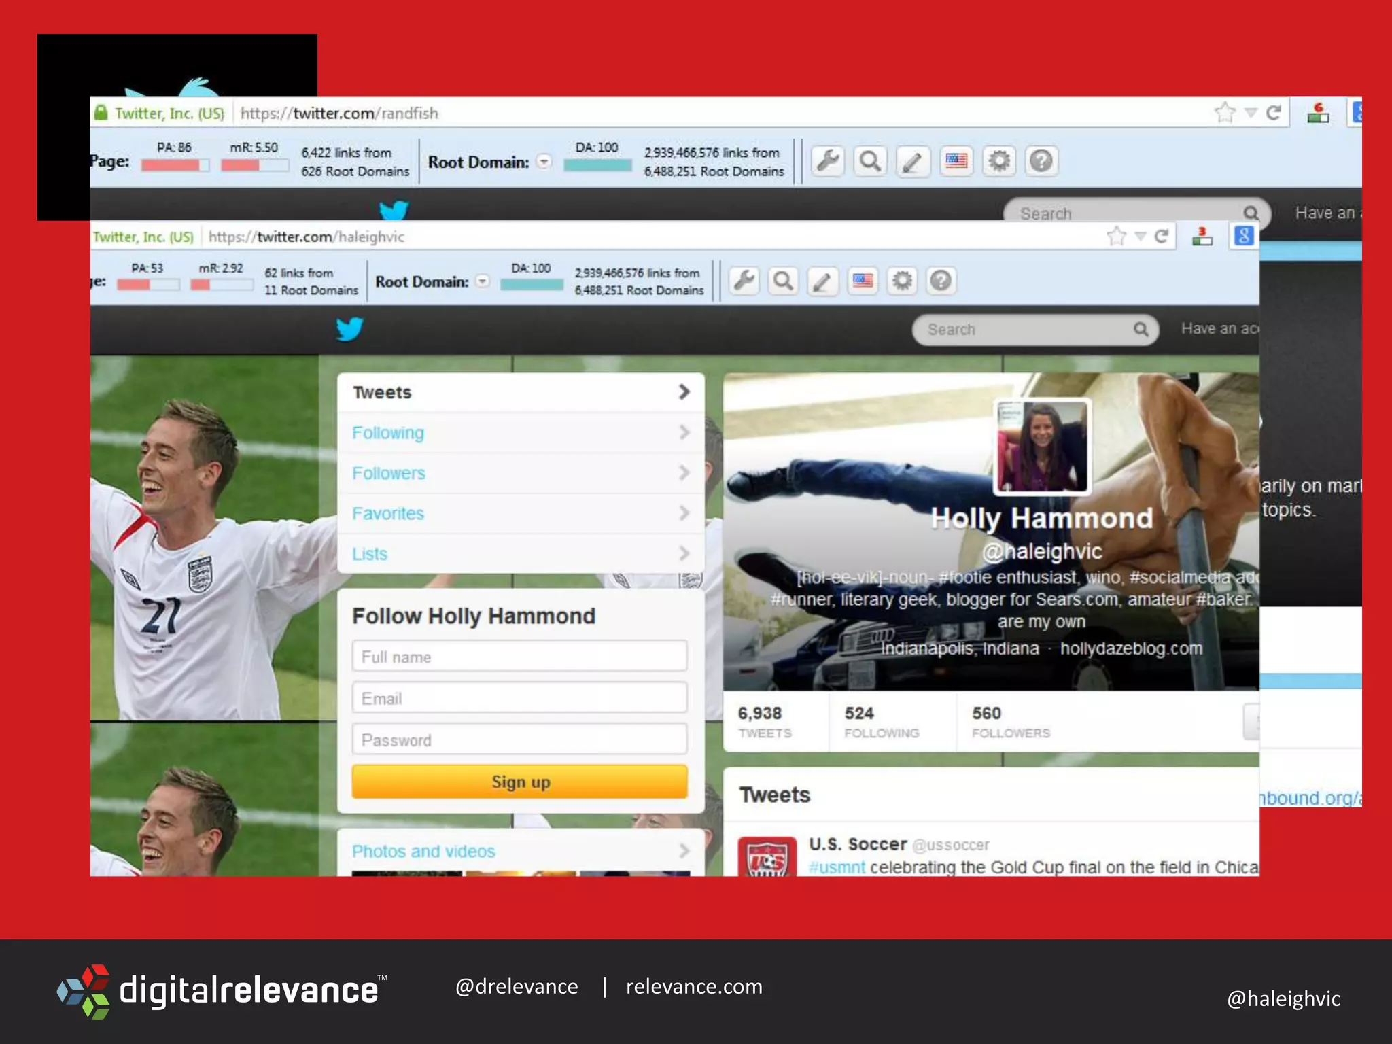Click the yellow Sign up button
This screenshot has width=1392, height=1044.
[x=520, y=782]
